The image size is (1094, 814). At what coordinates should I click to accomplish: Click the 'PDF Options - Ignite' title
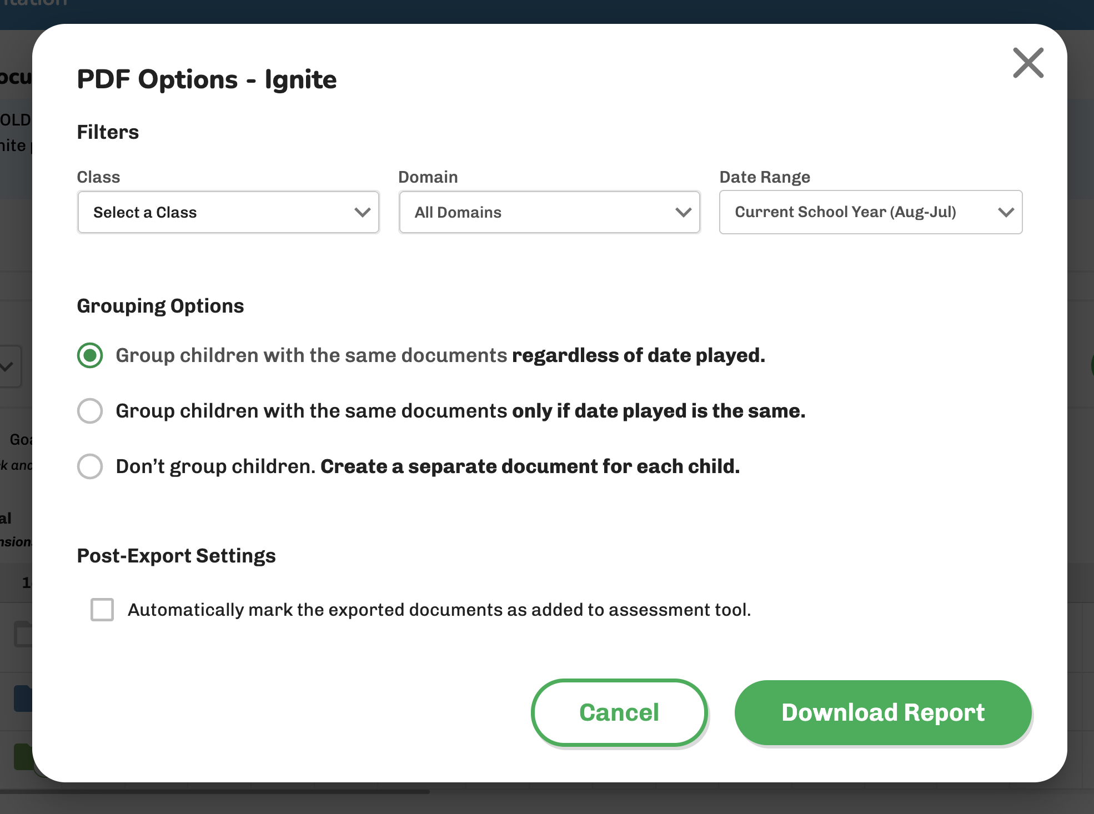pyautogui.click(x=207, y=79)
